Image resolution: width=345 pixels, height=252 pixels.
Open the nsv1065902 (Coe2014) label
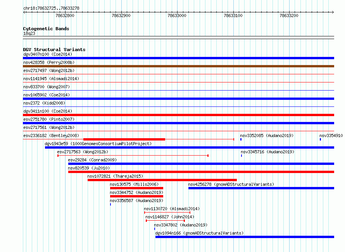[x=47, y=95]
